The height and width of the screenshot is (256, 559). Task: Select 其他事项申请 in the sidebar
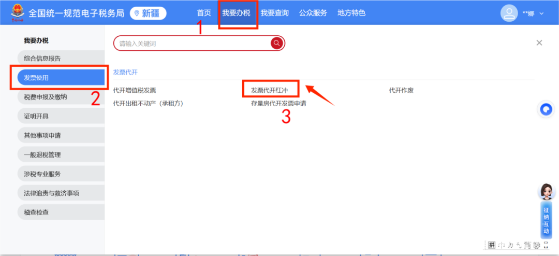(x=61, y=136)
